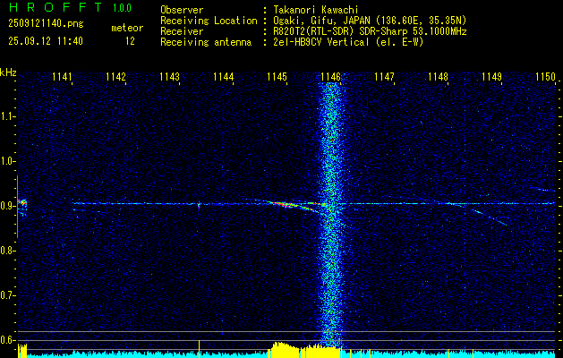563x358 pixels.
Task: Click the sloping echo trail after 1148
Action: (x=482, y=214)
